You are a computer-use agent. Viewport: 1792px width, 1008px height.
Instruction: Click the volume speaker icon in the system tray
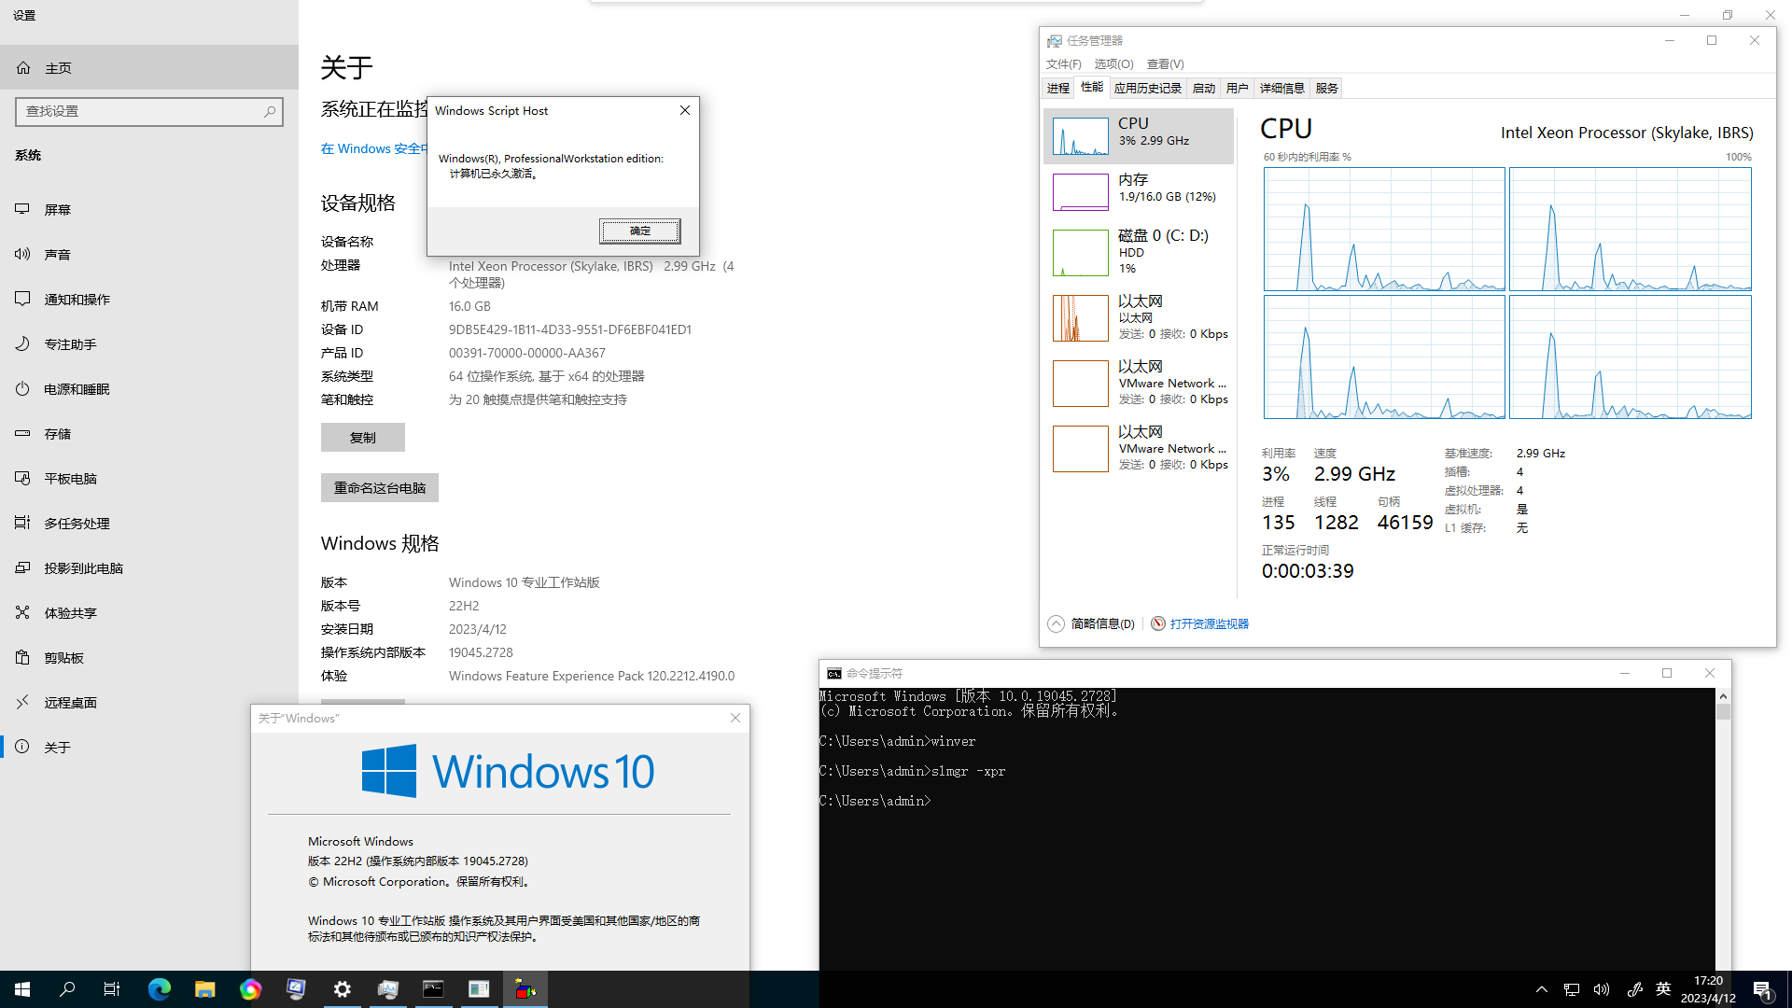[1602, 989]
